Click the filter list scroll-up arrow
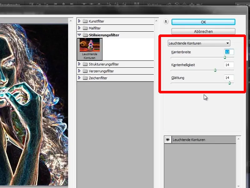 click(156, 21)
